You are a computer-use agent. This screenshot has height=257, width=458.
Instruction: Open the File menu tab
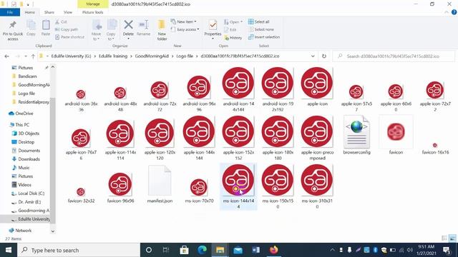pyautogui.click(x=10, y=12)
